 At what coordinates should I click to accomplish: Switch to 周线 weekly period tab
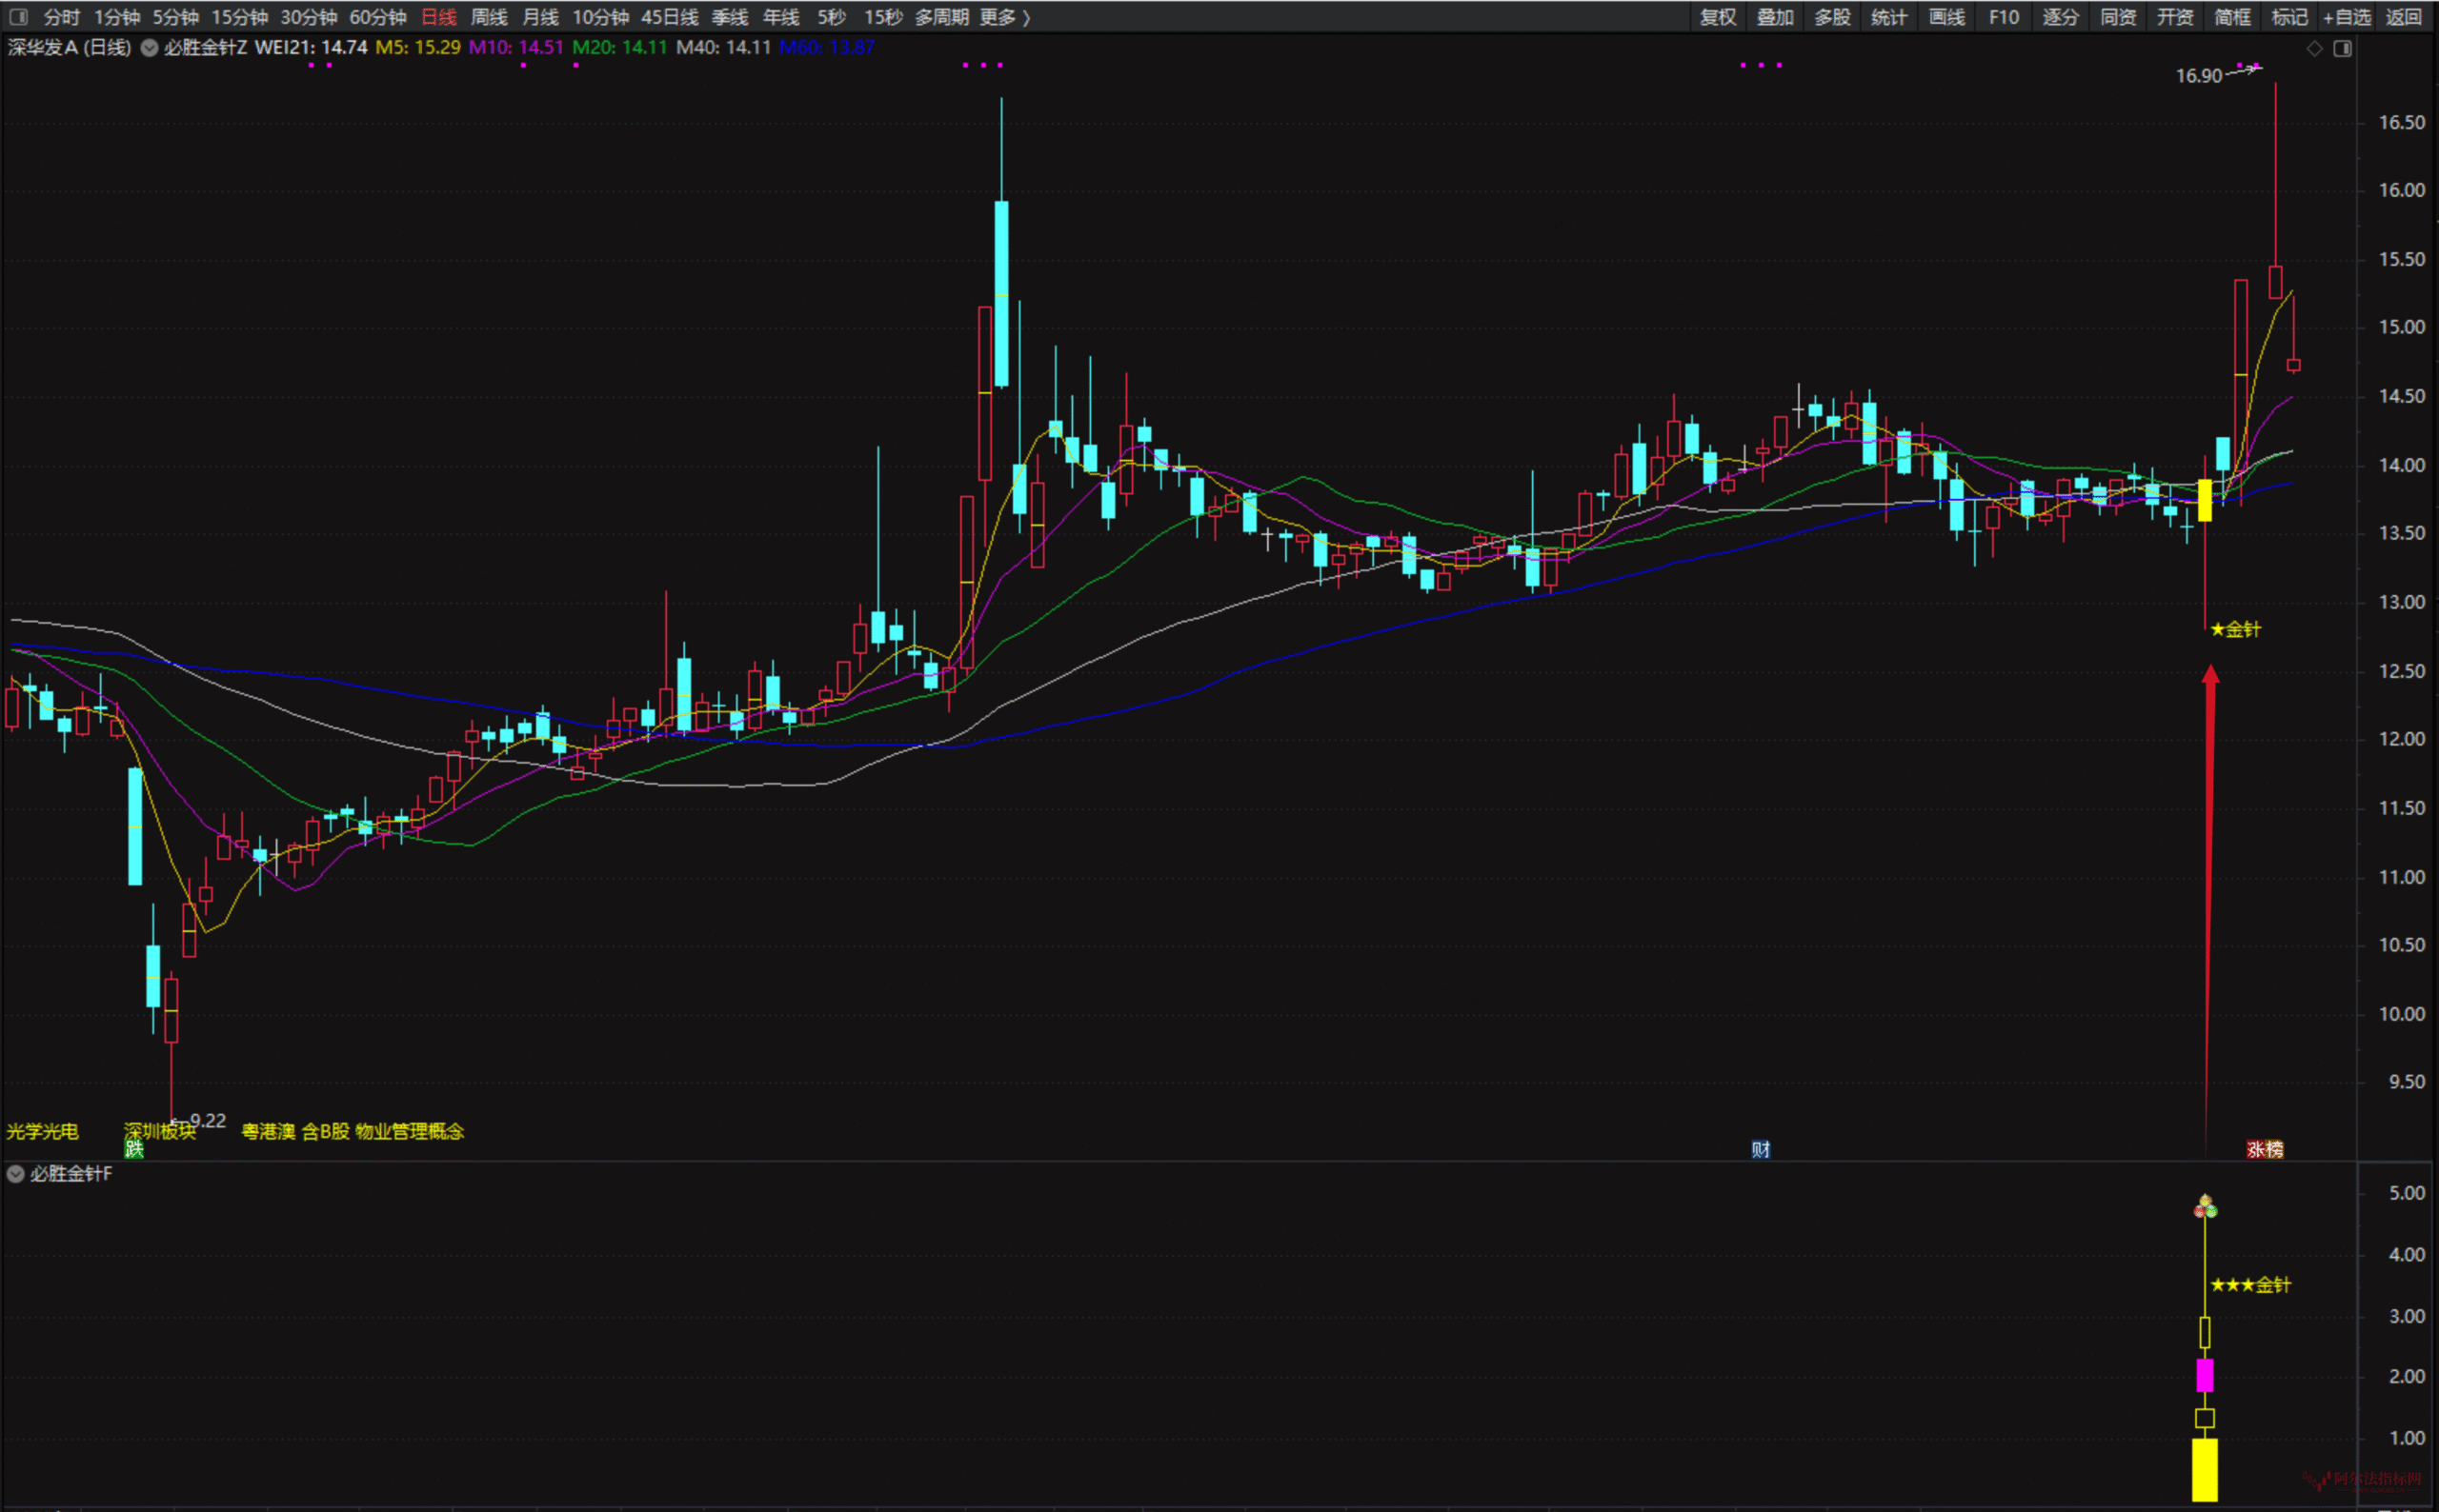point(489,17)
